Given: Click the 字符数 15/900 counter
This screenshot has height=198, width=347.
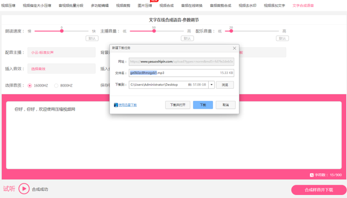Looking at the screenshot, I should 328,175.
